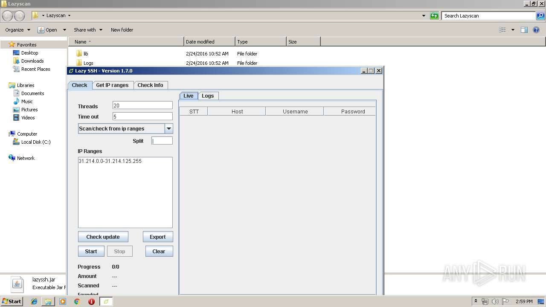Switch to the Check tab
Screen dimensions: 546x307
click(x=79, y=85)
